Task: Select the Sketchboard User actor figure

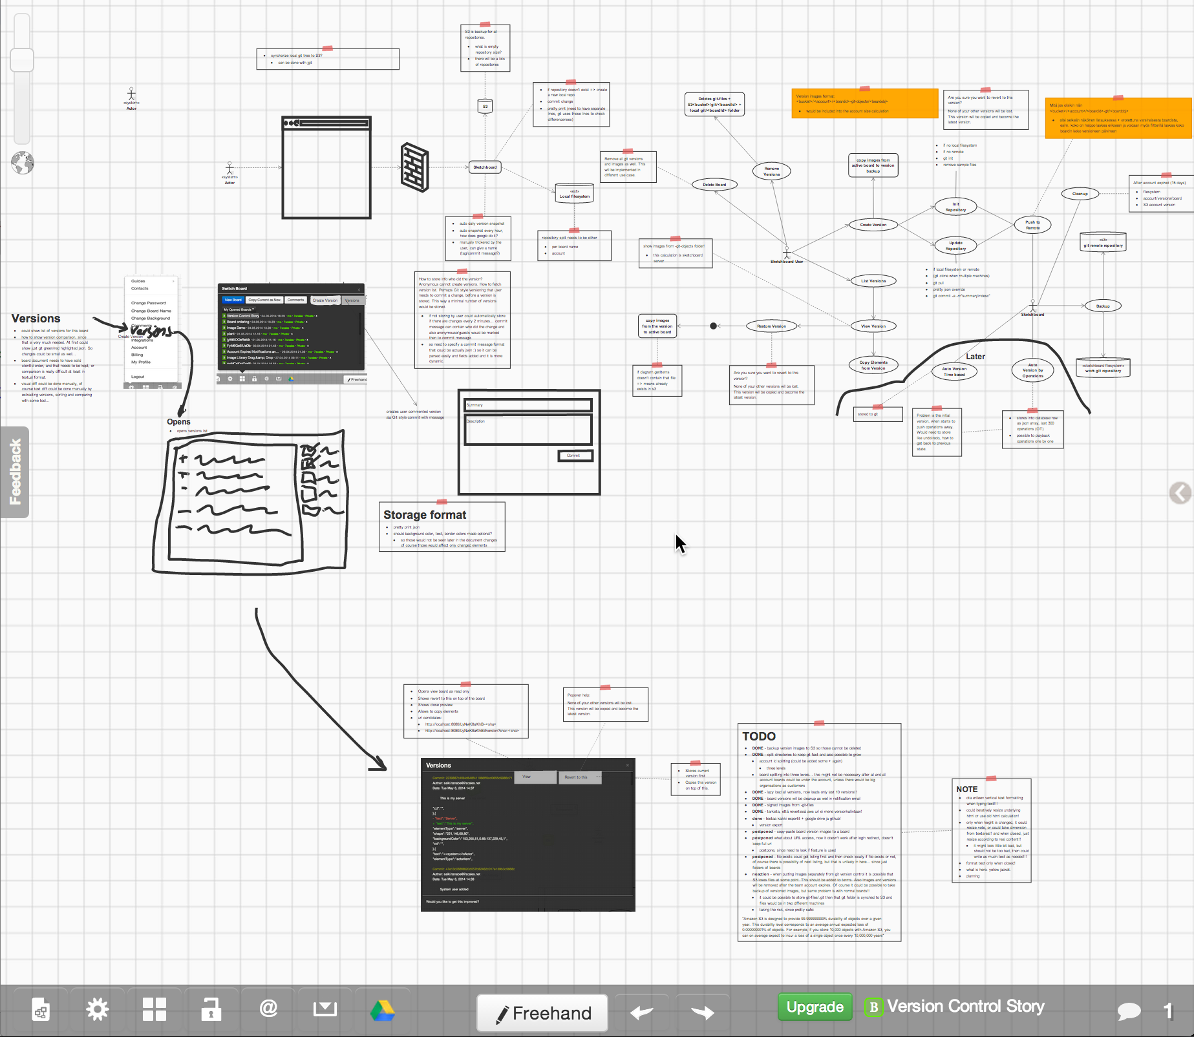Action: click(x=787, y=255)
